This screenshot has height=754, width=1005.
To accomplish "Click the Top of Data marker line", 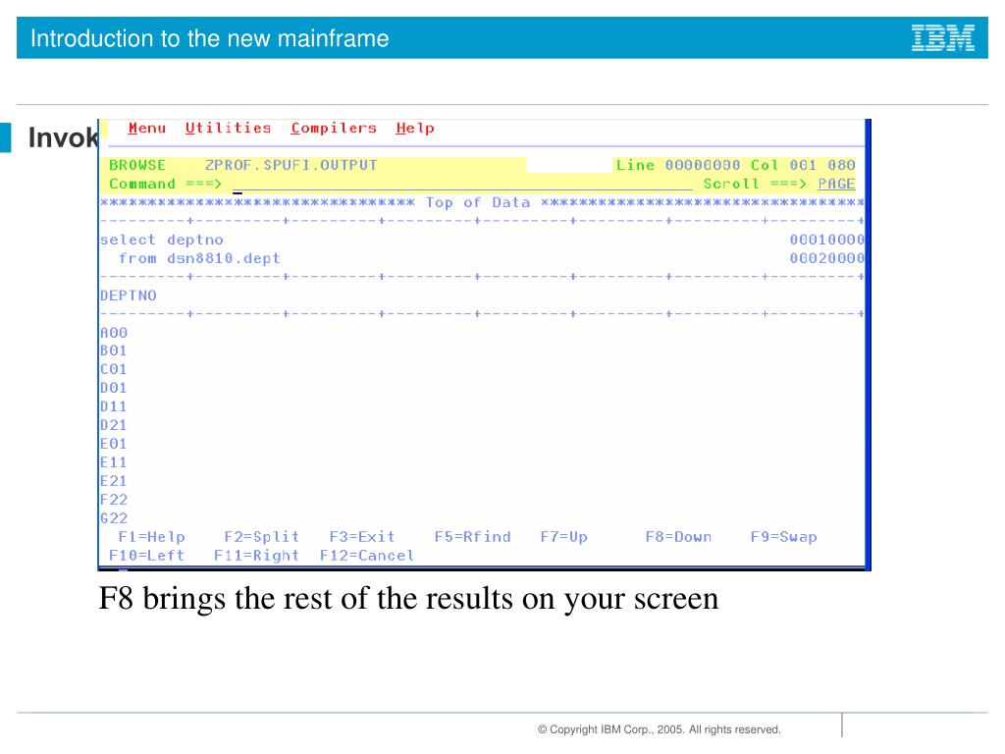I will pos(481,202).
